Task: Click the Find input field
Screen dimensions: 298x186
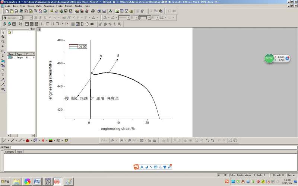Action: tap(154, 147)
